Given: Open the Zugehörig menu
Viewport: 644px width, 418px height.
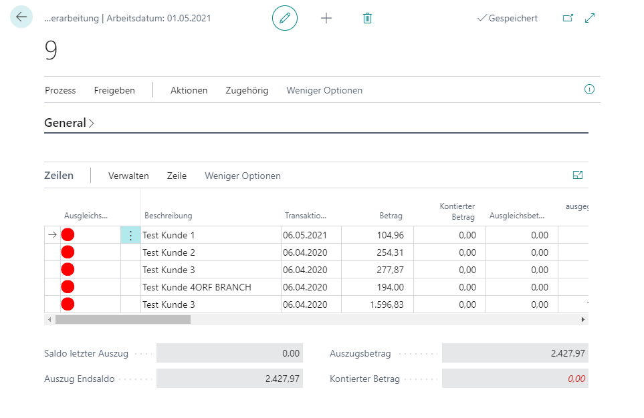Looking at the screenshot, I should pos(247,90).
